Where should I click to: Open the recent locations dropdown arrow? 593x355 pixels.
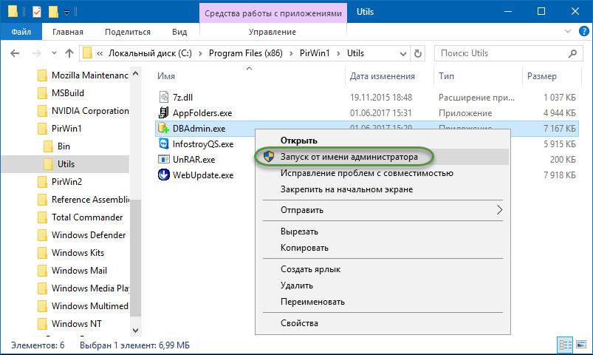coord(54,53)
